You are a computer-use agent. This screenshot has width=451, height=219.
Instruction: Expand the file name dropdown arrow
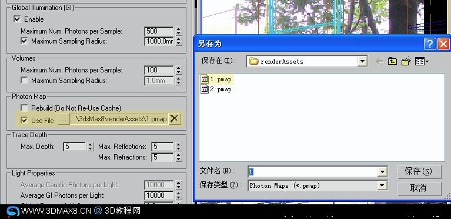point(382,172)
